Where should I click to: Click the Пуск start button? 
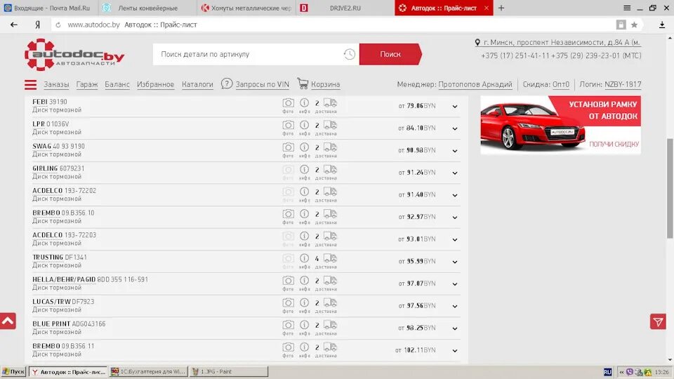coord(14,372)
